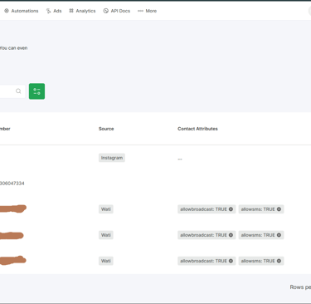The width and height of the screenshot is (311, 304).
Task: Click the API Docs clock icon
Action: click(x=106, y=11)
